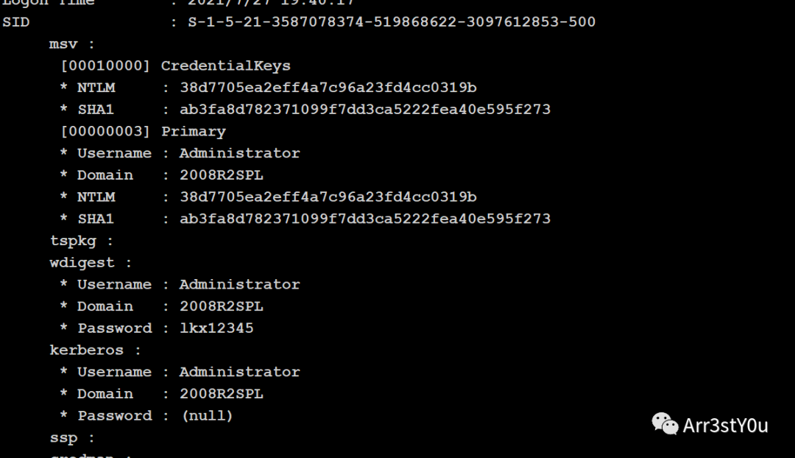This screenshot has height=458, width=795.
Task: Click the wdigest password lkx12345
Action: click(x=216, y=328)
